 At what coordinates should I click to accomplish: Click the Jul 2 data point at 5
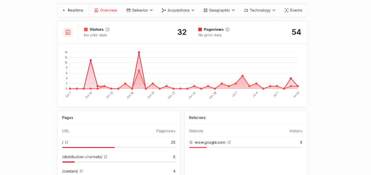tap(243, 76)
